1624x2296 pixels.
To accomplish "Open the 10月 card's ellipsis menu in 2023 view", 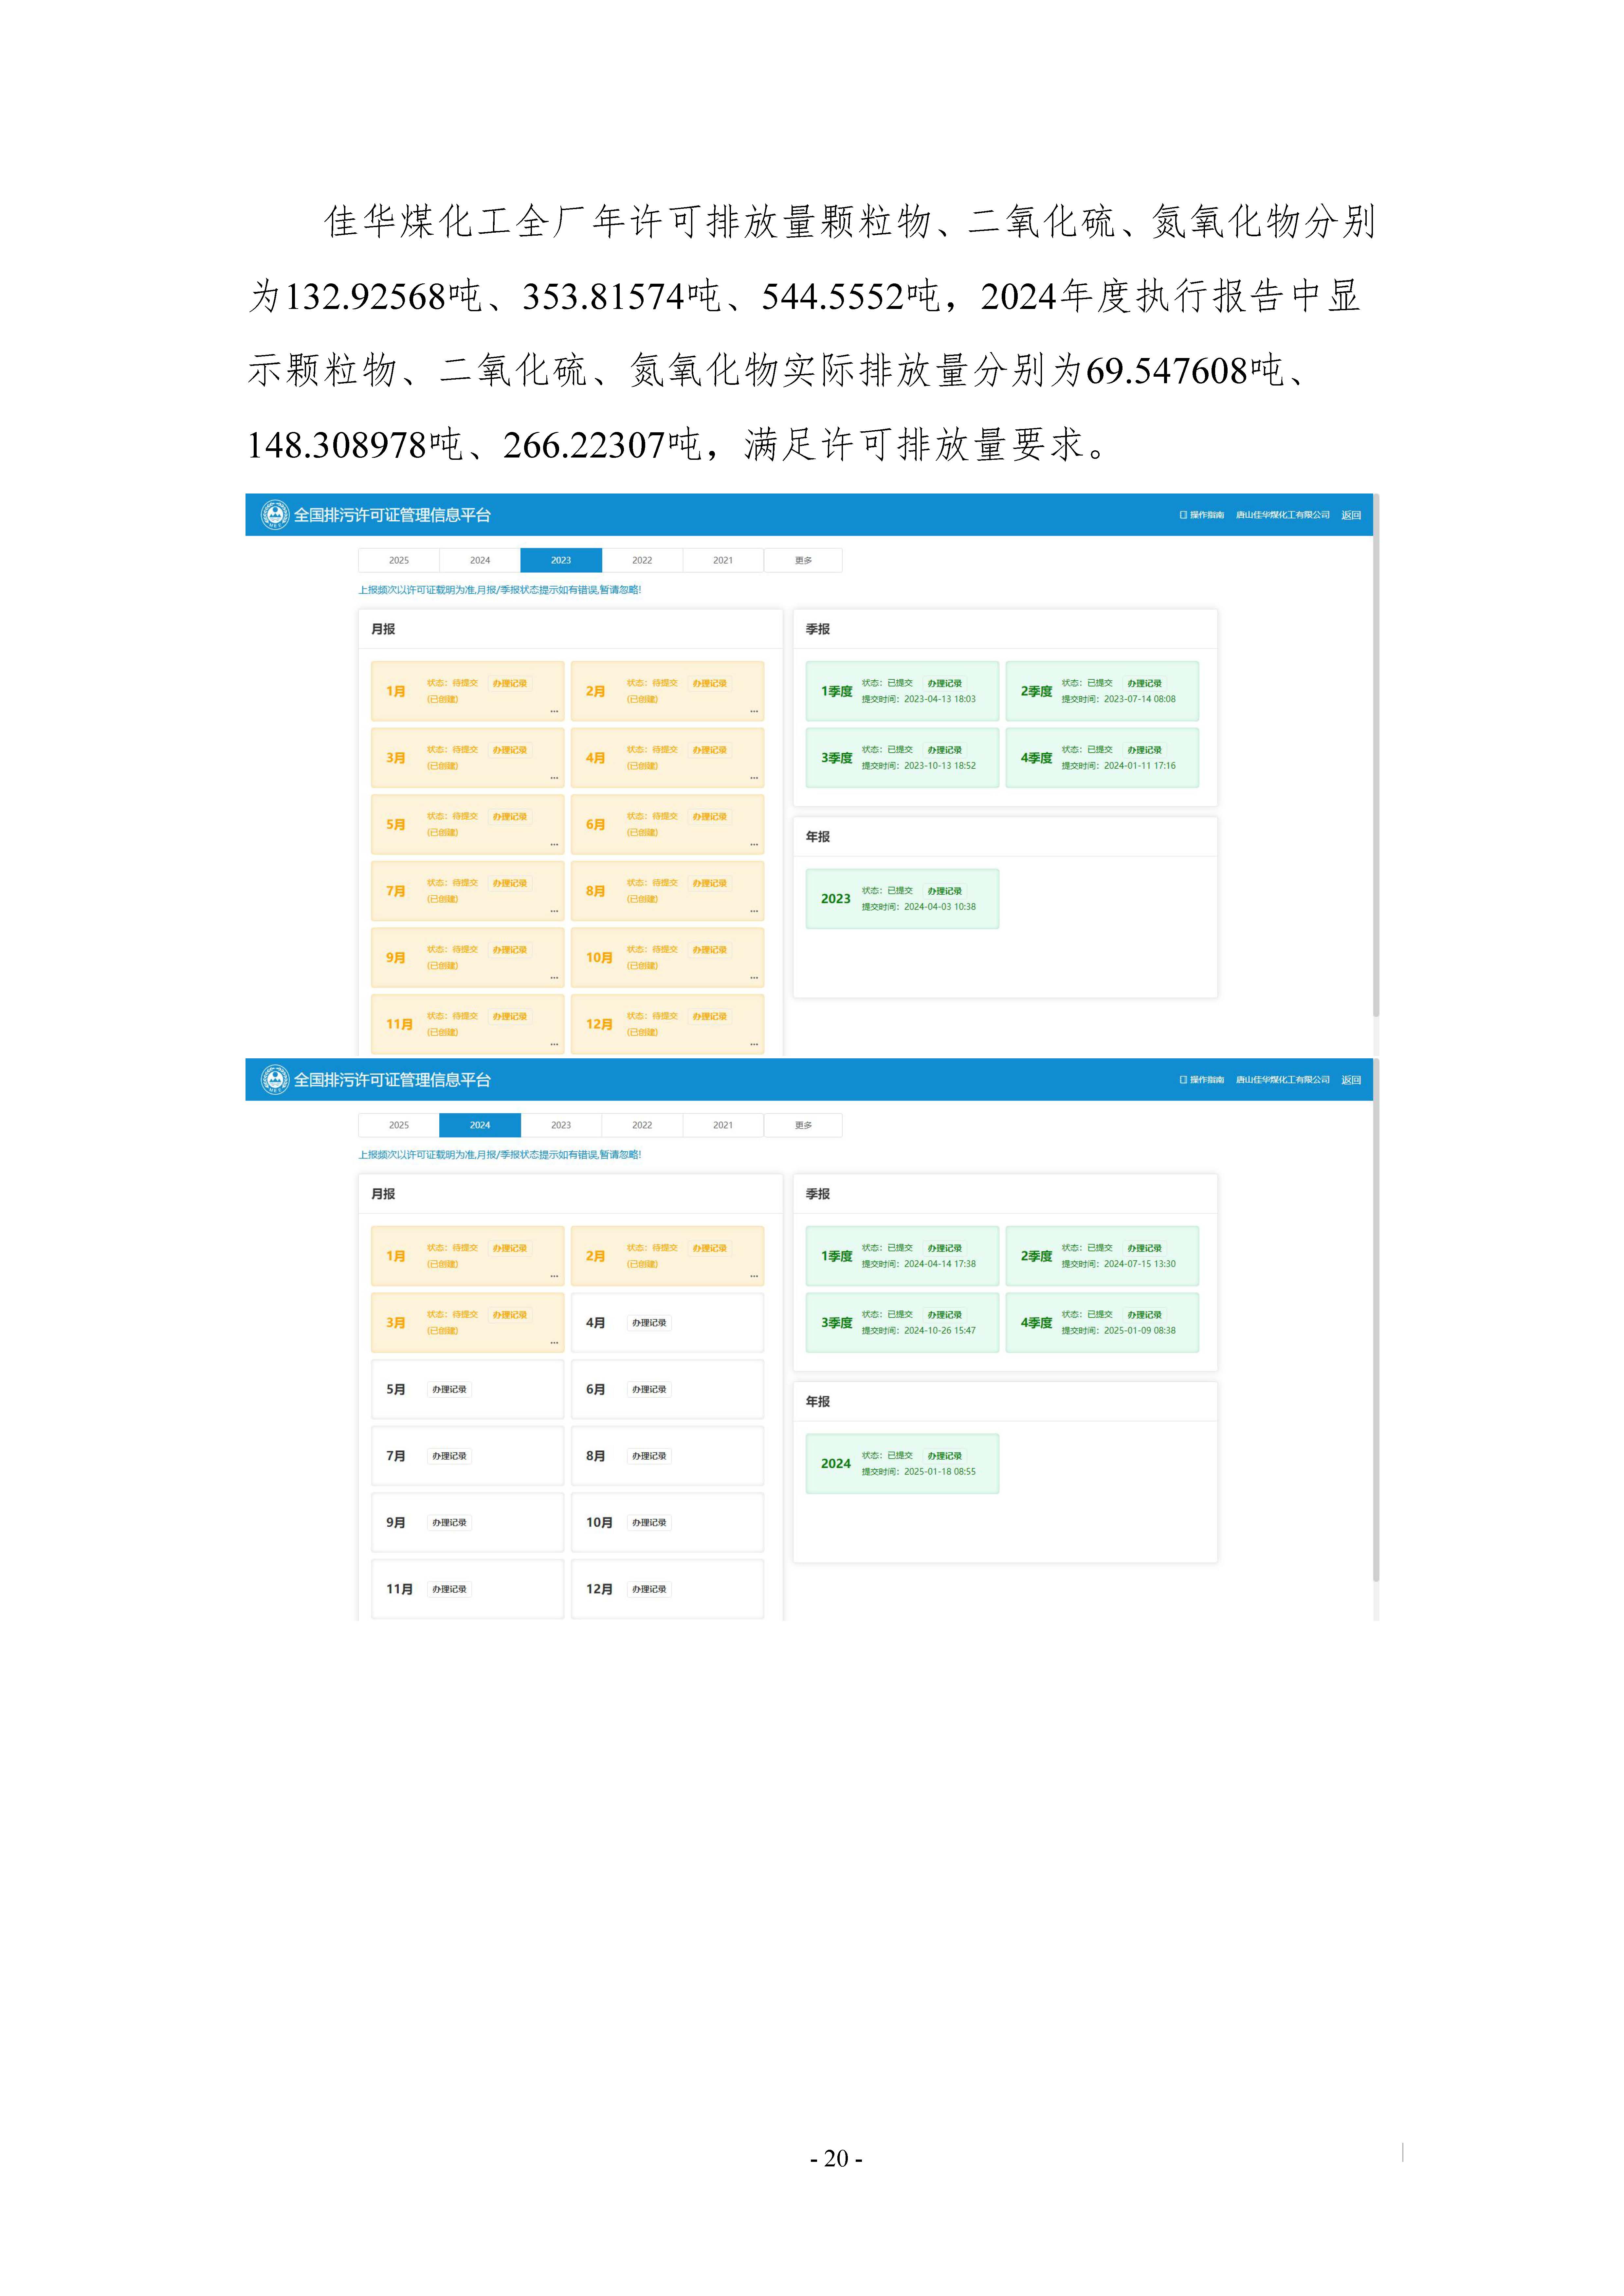I will 755,978.
